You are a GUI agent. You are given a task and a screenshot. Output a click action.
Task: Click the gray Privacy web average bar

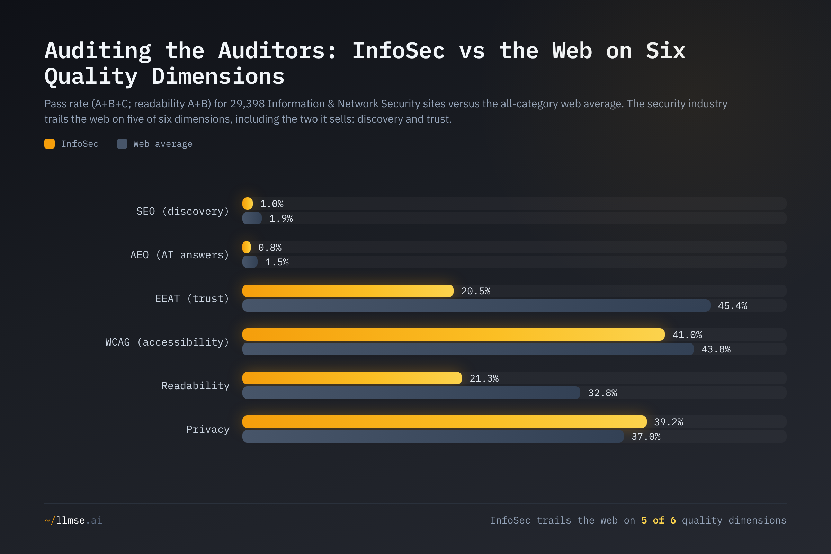433,436
